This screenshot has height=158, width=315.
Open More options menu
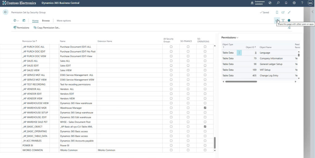[64, 21]
